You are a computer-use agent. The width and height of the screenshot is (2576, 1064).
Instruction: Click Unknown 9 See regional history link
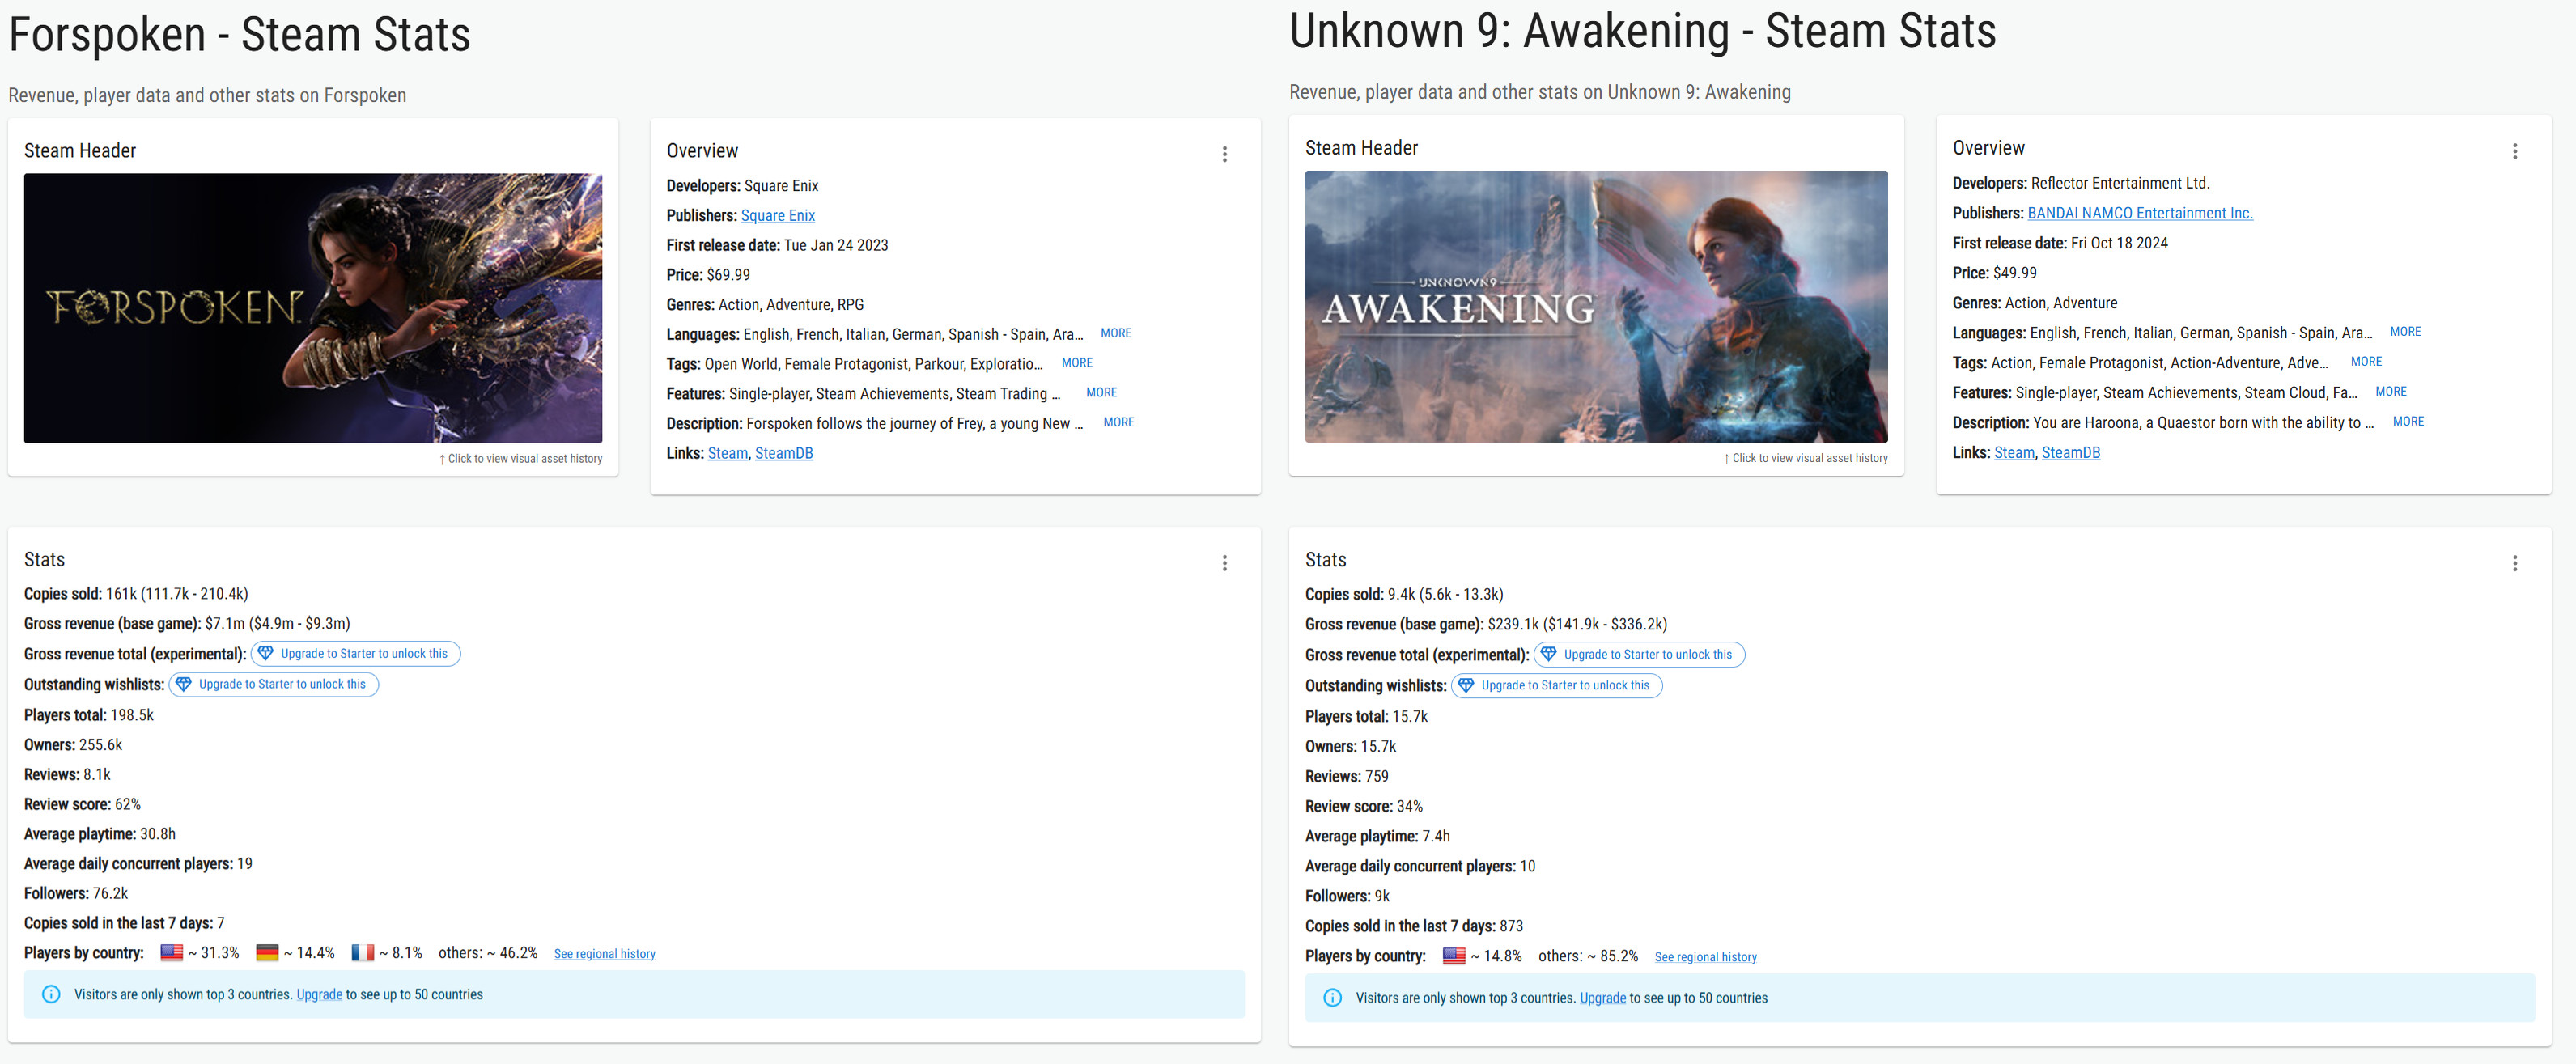click(x=1705, y=957)
